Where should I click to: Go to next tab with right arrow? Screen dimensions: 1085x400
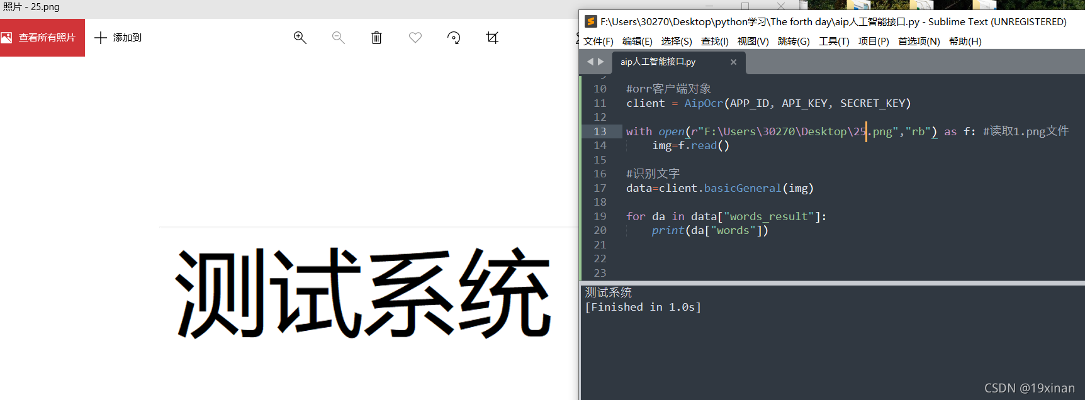pyautogui.click(x=601, y=62)
